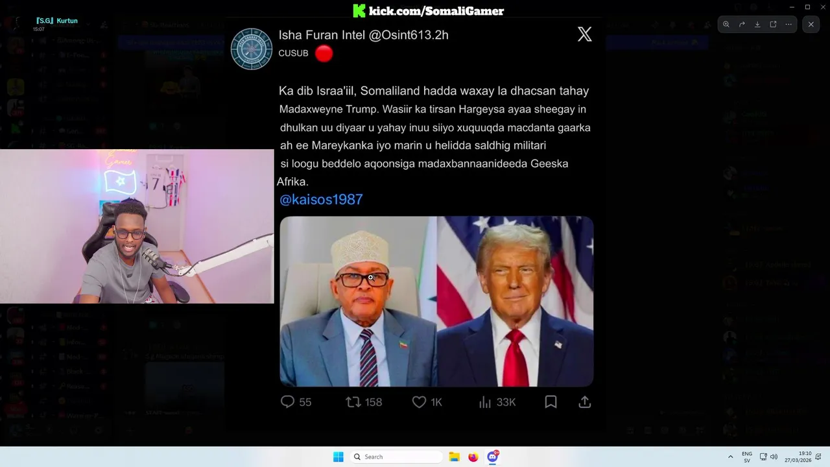The width and height of the screenshot is (830, 467).
Task: Click the Isha Furan Intel profile avatar
Action: pyautogui.click(x=252, y=49)
